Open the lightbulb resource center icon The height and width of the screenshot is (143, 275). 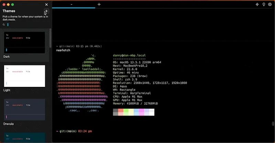pyautogui.click(x=264, y=4)
